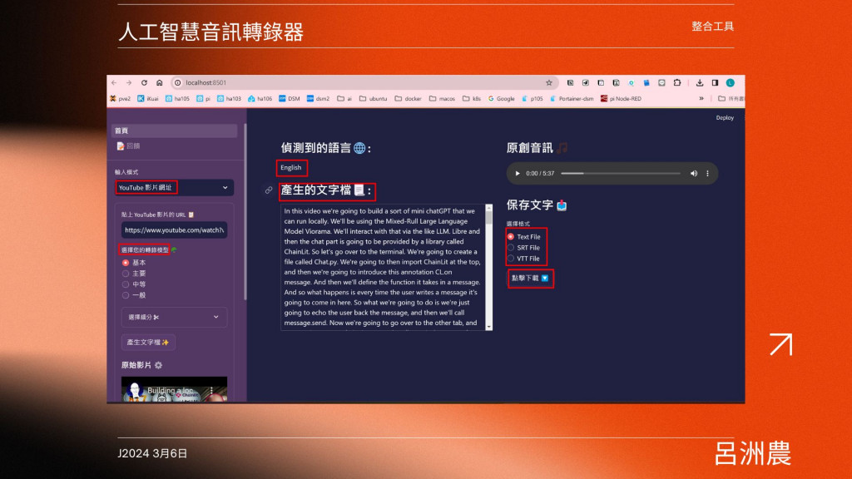Open the pve2 bookmark

click(x=121, y=98)
